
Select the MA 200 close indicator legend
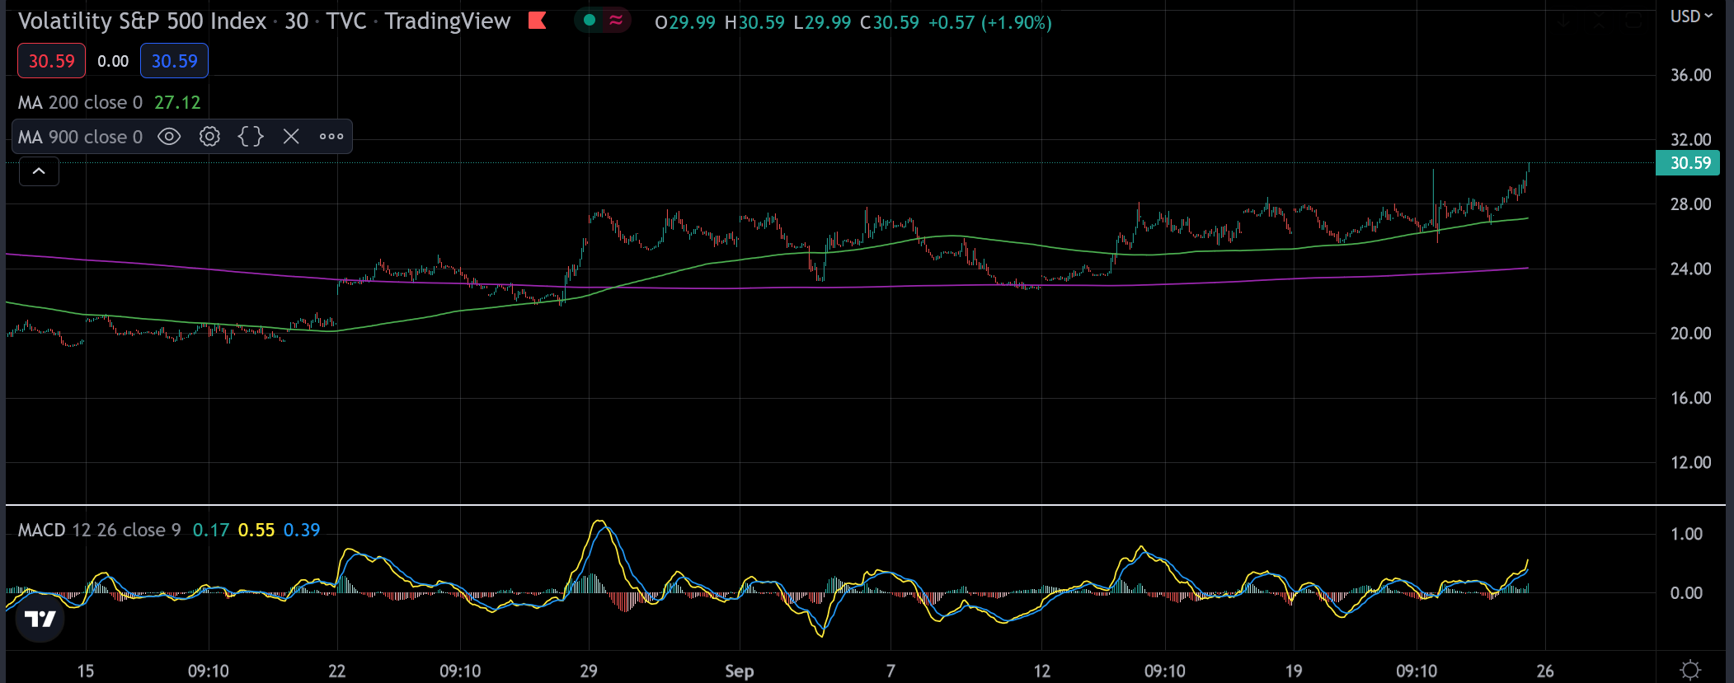(80, 102)
